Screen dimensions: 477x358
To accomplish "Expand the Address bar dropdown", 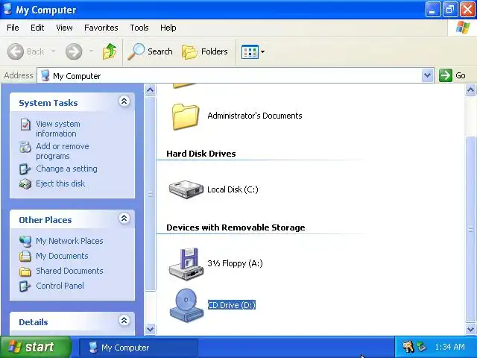I will point(427,75).
